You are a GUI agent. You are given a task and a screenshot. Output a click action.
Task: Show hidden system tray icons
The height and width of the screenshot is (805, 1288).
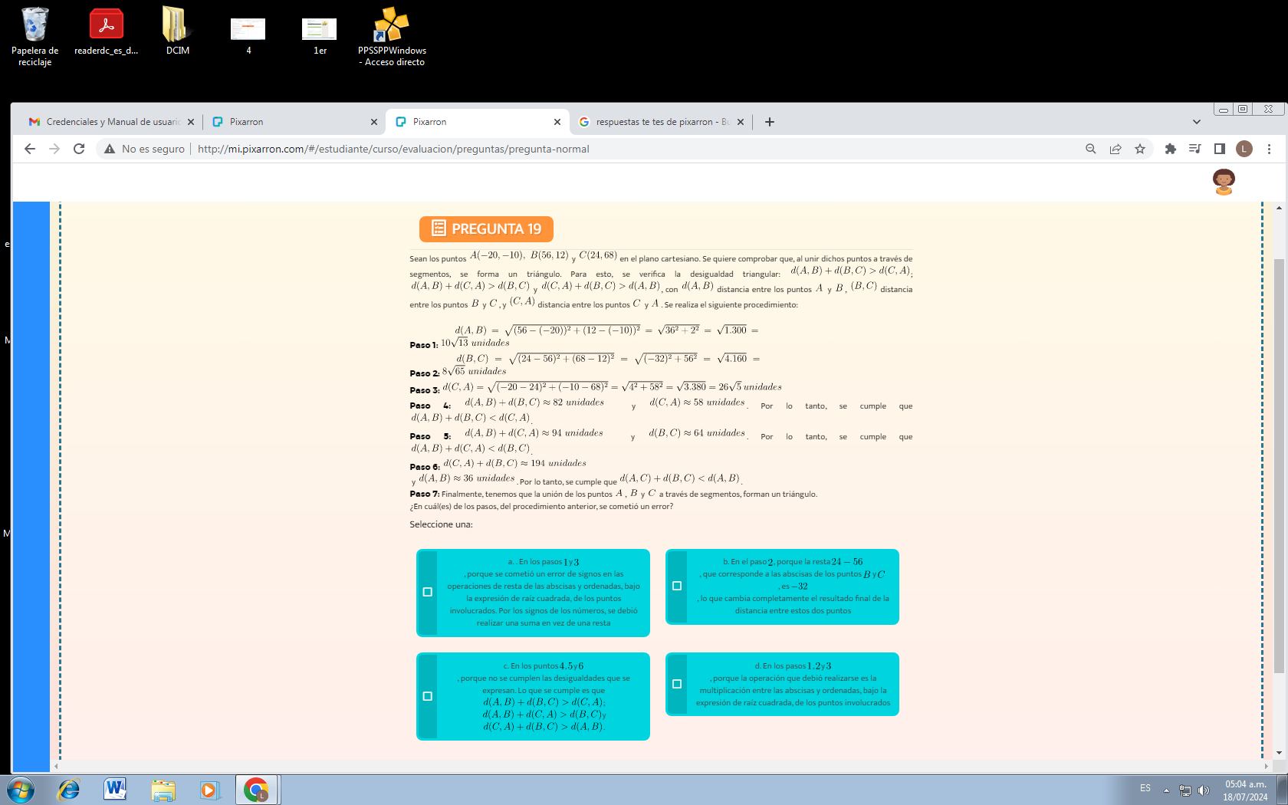pyautogui.click(x=1166, y=790)
